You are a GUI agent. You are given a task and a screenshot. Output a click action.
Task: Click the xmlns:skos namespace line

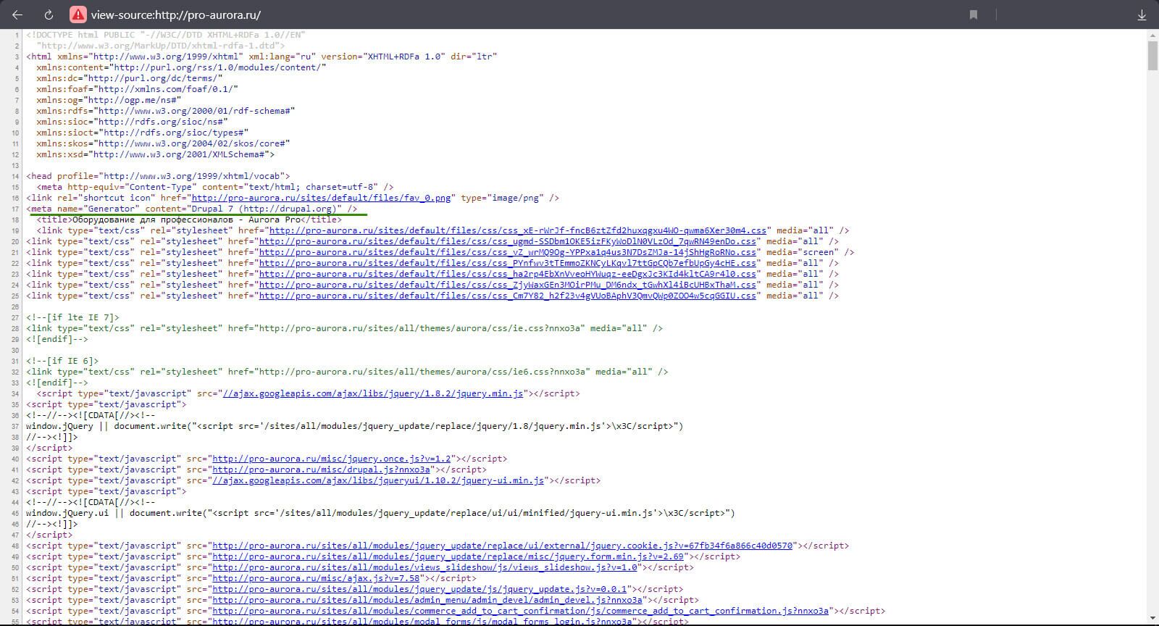(163, 143)
